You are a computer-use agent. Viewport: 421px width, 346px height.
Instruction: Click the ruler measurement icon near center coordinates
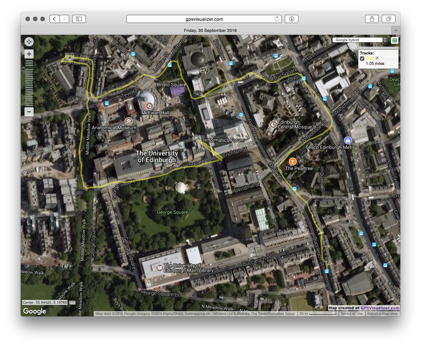[x=72, y=303]
